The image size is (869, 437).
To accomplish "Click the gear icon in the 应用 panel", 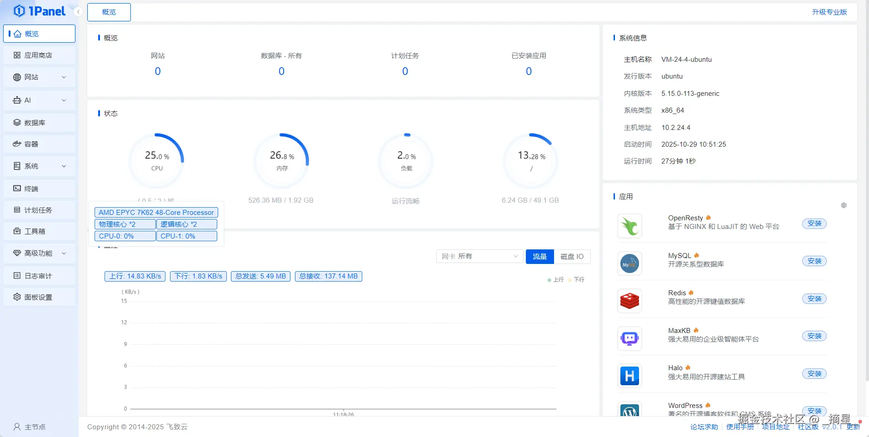I will pos(844,205).
